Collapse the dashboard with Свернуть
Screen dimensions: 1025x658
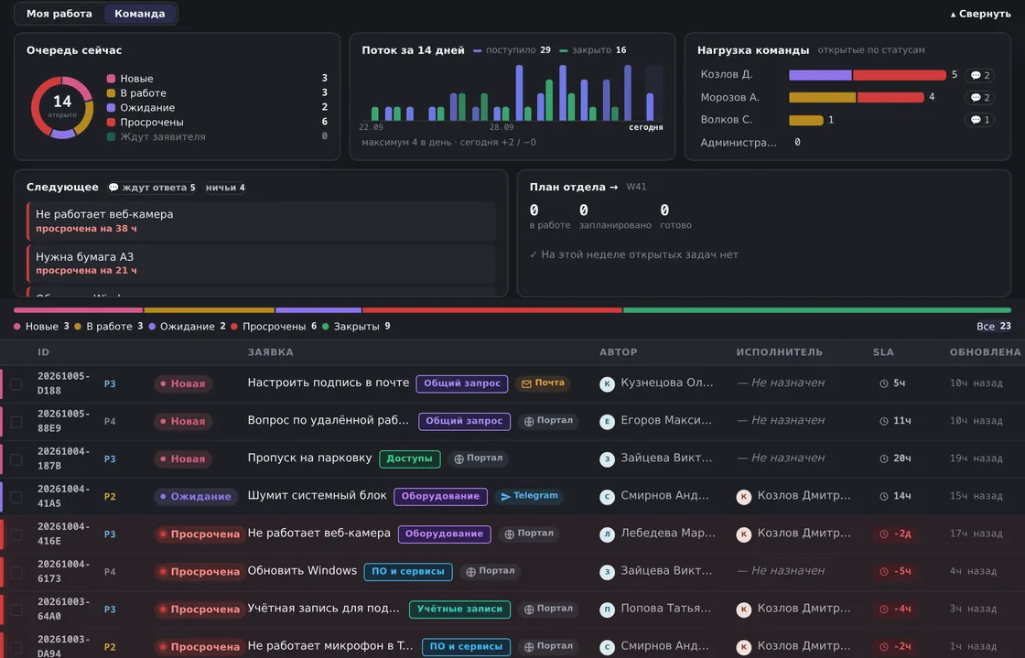[x=980, y=14]
